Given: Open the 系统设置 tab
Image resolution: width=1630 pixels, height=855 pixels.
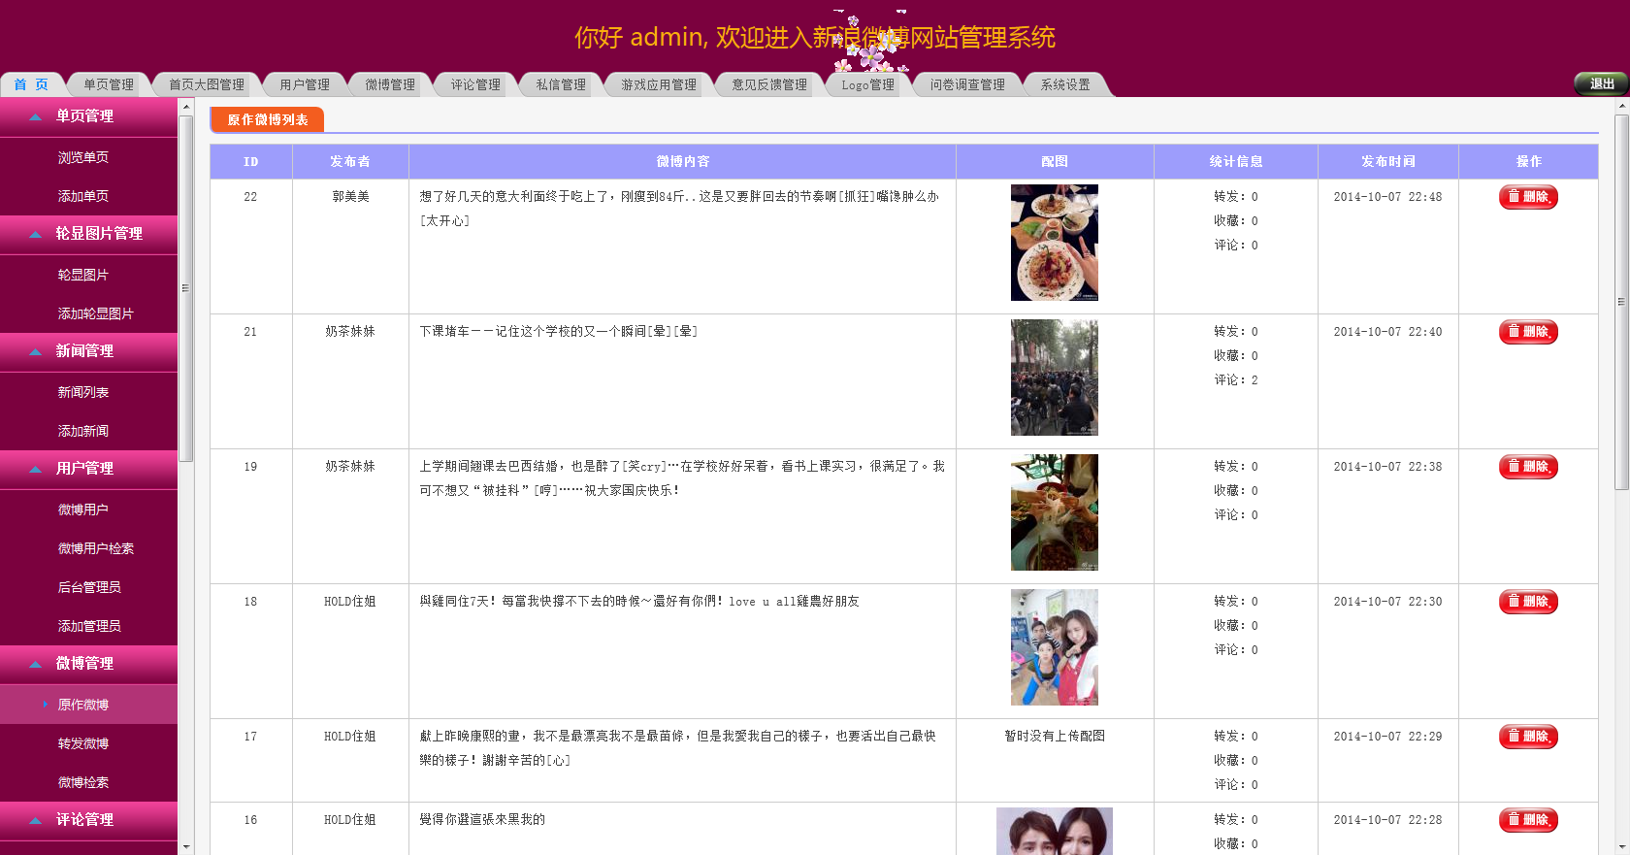Looking at the screenshot, I should point(1065,84).
